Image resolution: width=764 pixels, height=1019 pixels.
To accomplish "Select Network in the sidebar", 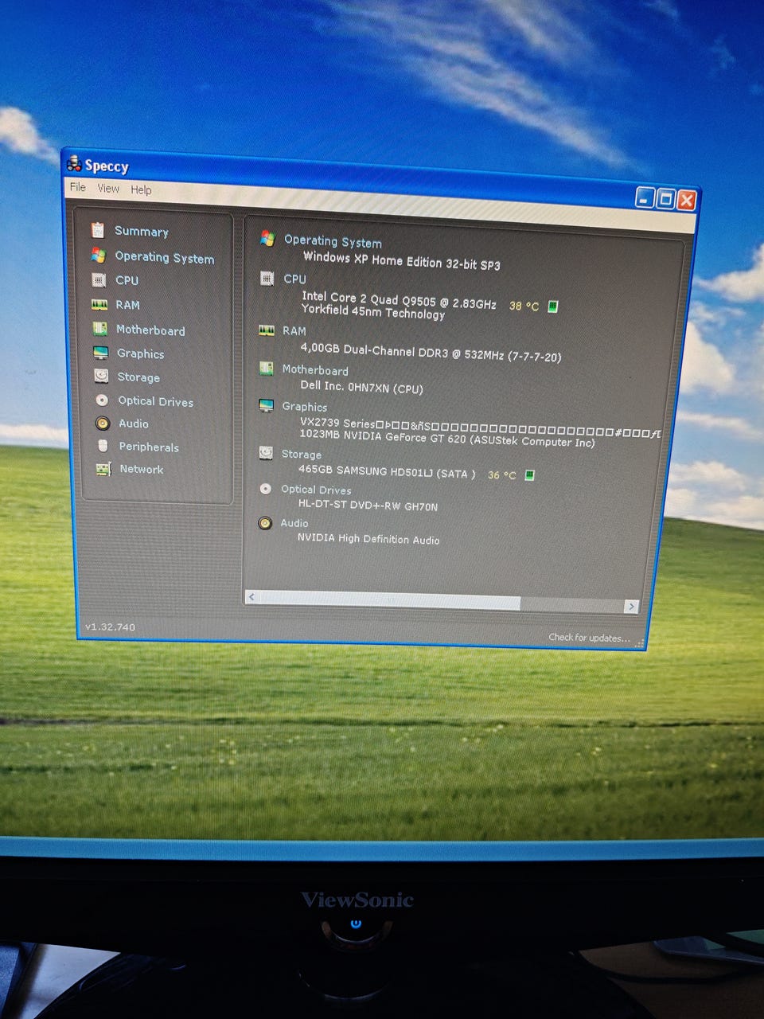I will pyautogui.click(x=142, y=469).
